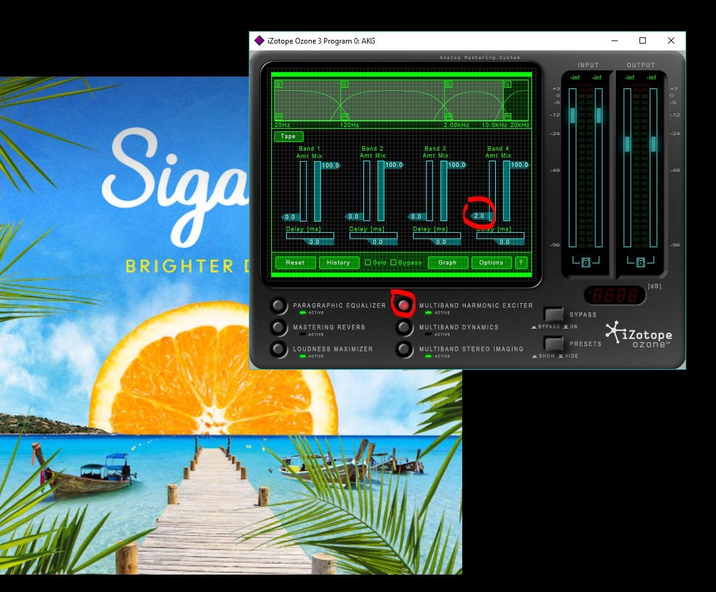The width and height of the screenshot is (716, 592).
Task: Enable the Solo checkbox
Action: [x=368, y=263]
